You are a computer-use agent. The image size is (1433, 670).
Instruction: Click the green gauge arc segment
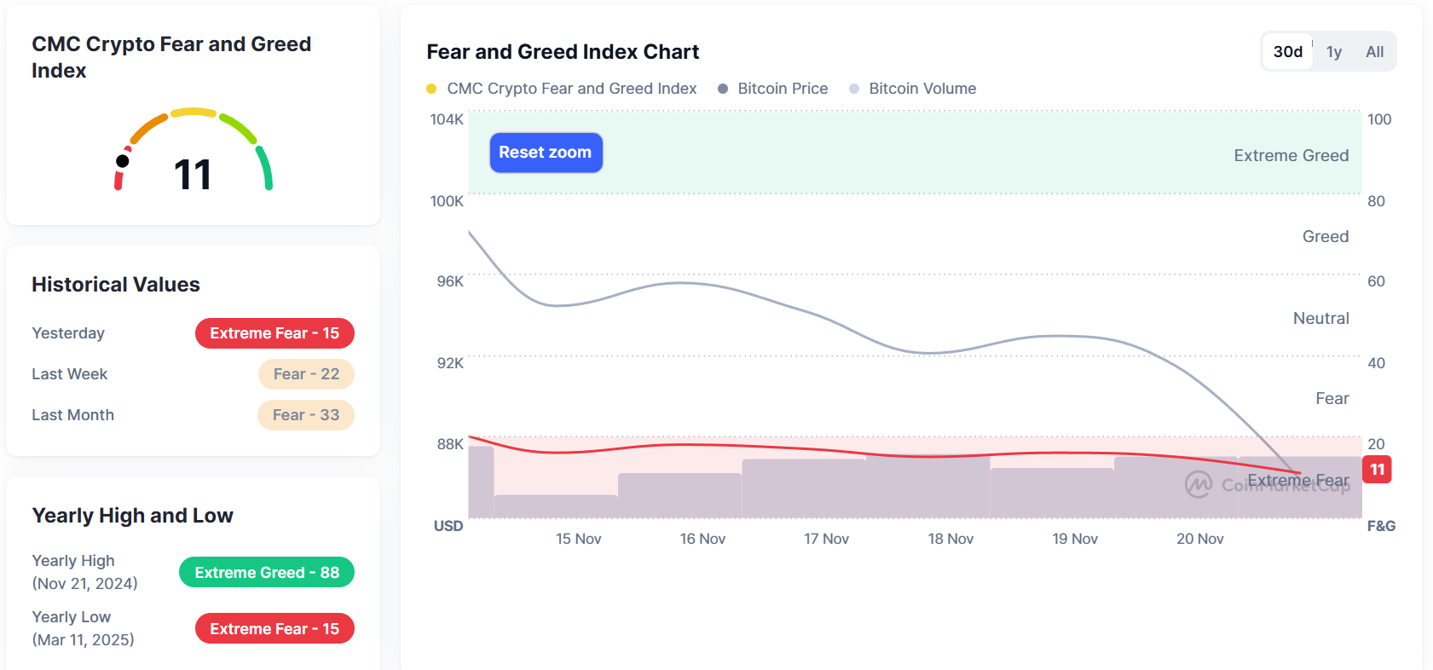coord(265,167)
